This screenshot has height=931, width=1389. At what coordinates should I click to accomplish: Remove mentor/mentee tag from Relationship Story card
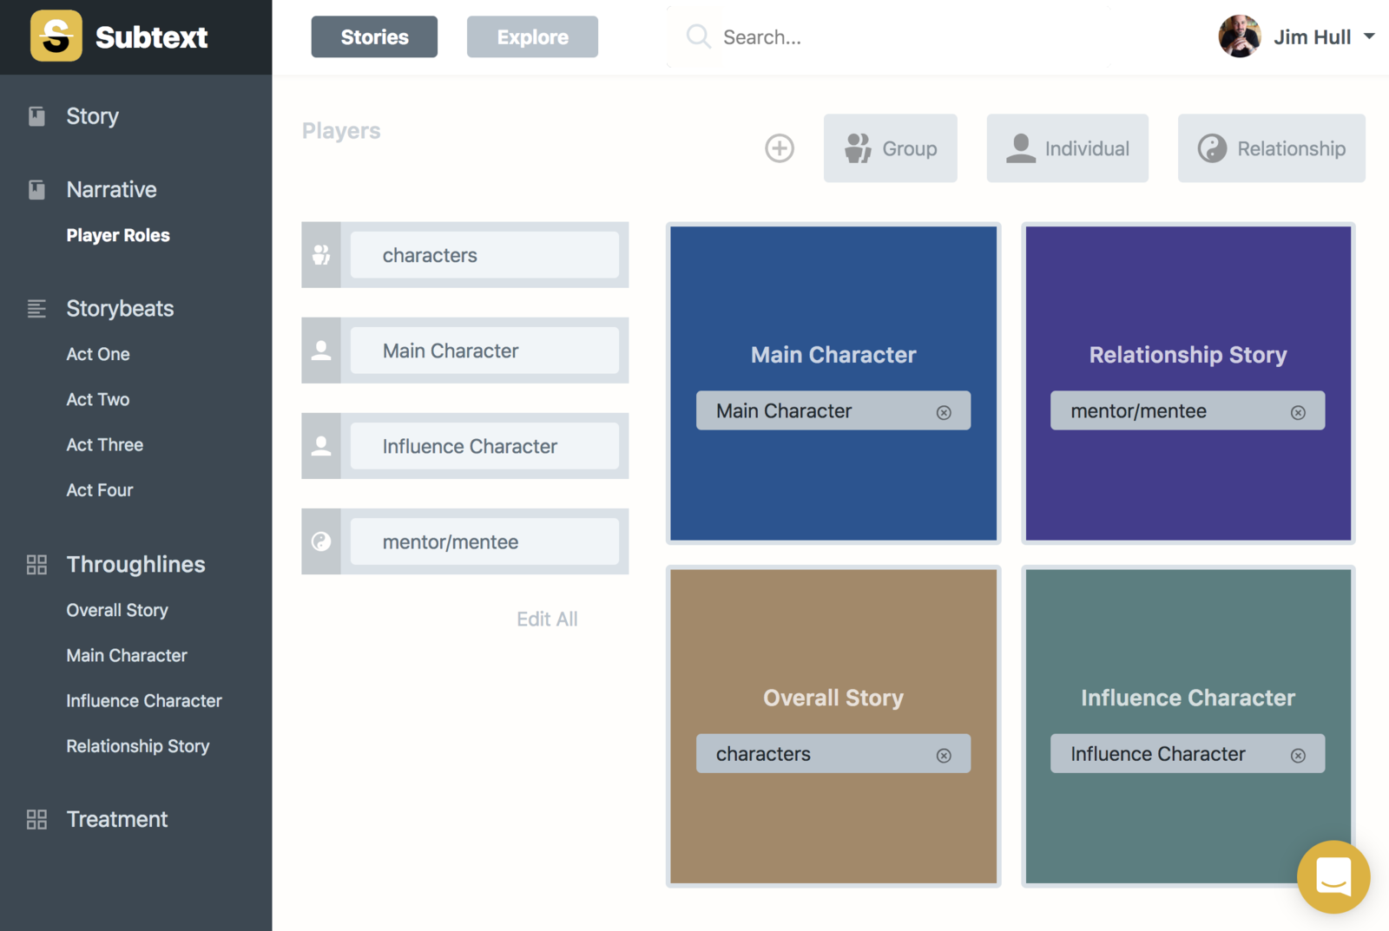coord(1298,412)
